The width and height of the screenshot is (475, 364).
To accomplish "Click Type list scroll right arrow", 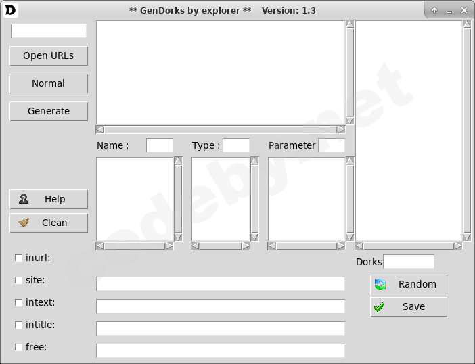I will (246, 246).
